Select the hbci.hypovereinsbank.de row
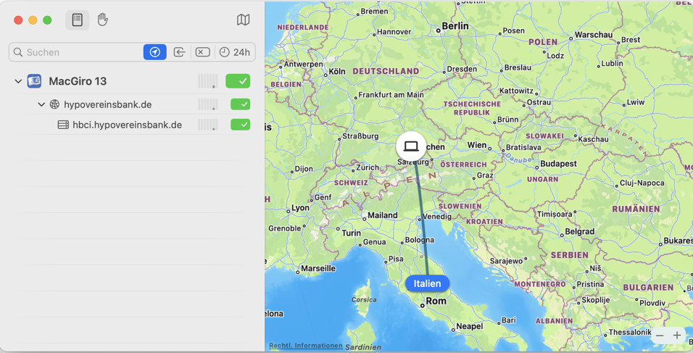 pyautogui.click(x=132, y=125)
